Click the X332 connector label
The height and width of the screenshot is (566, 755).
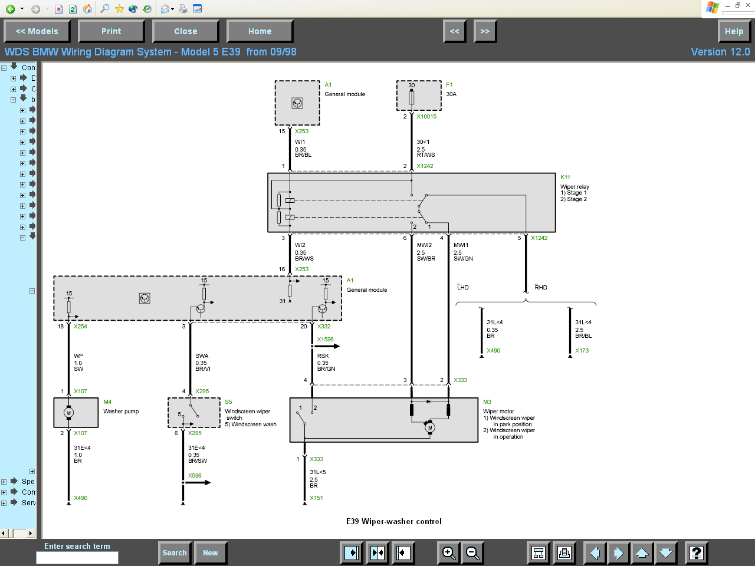coord(324,327)
